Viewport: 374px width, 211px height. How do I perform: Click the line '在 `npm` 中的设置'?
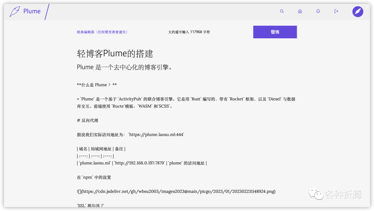[94, 177]
